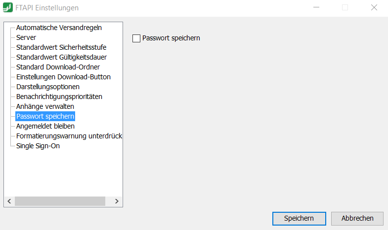388x230 pixels.
Task: Click the left scroll arrow of tree panel
Action: (x=9, y=201)
